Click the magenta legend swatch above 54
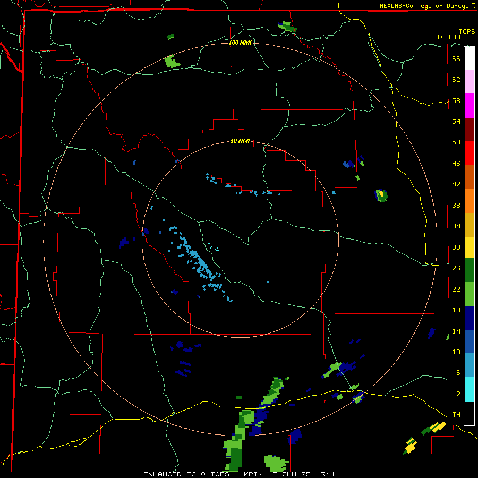The width and height of the screenshot is (478, 478). tap(469, 106)
